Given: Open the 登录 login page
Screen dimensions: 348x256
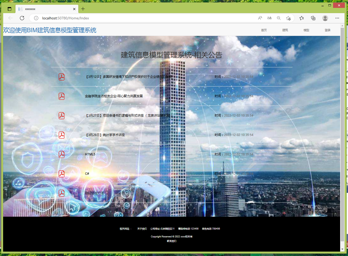Looking at the screenshot, I should (x=328, y=30).
